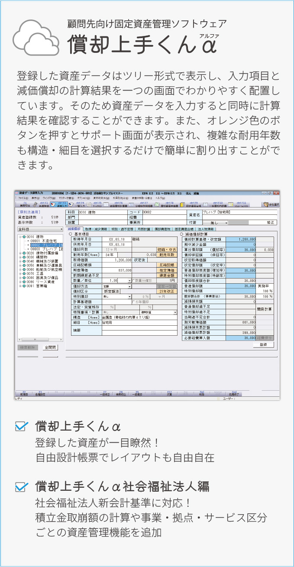294x567 pixels.
Task: Select the 基本項目 radio button
Action: click(x=71, y=233)
